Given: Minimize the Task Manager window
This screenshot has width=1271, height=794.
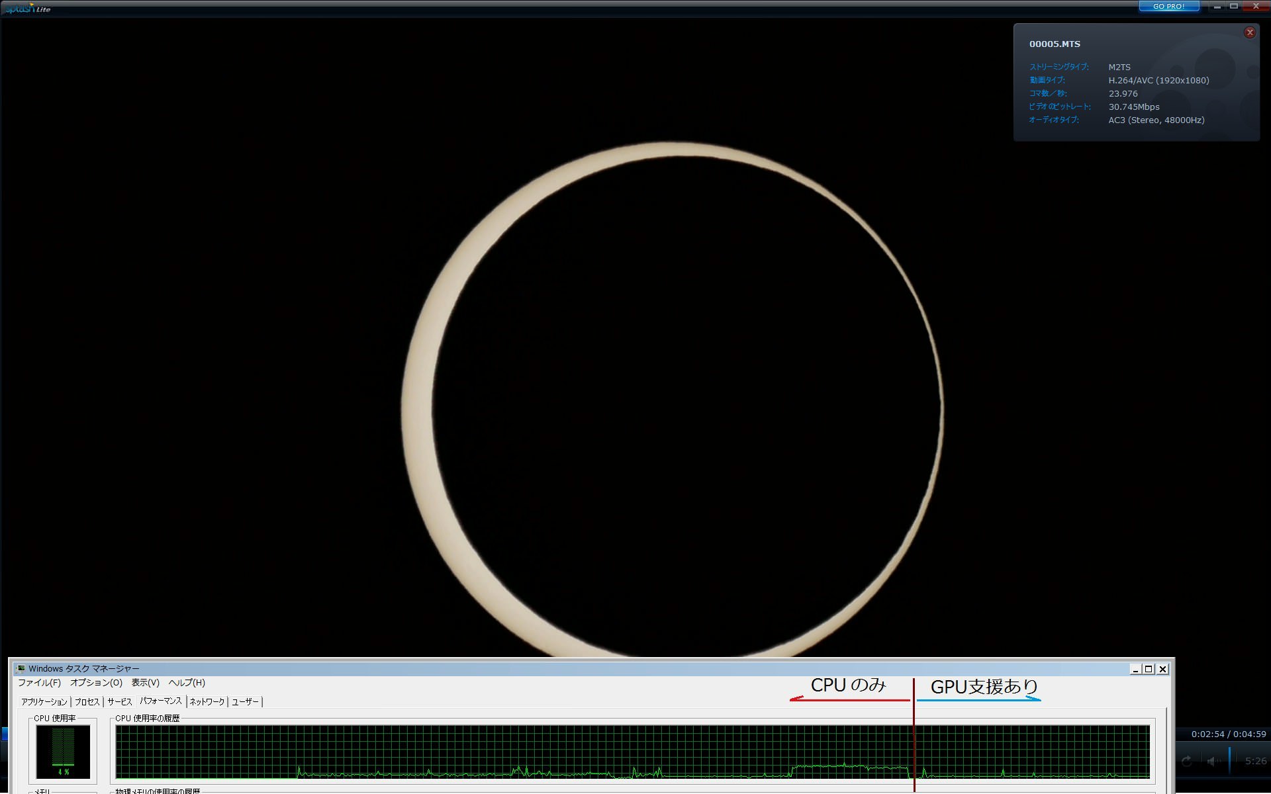Looking at the screenshot, I should point(1136,669).
